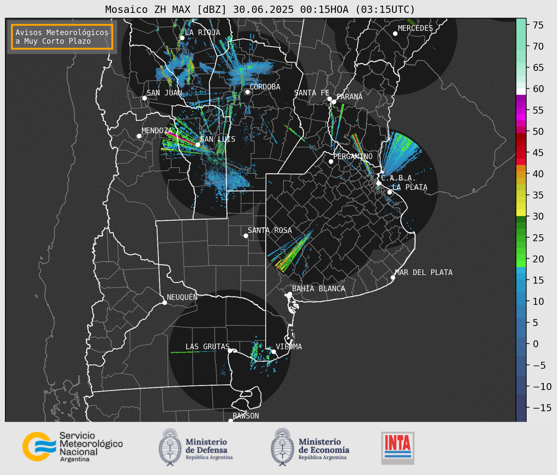Viewport: 557px width, 475px height.
Task: Click the MAR DEL PLATA label text
Action: [424, 273]
